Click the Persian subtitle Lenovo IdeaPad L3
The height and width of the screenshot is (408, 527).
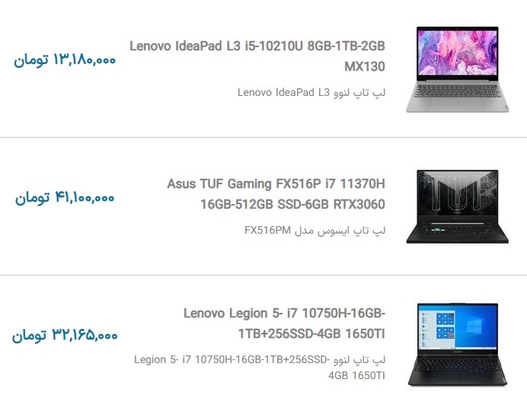click(311, 92)
